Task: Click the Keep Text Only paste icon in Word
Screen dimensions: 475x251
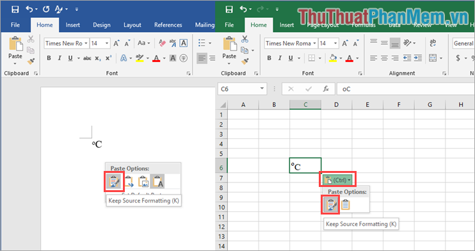Action: 157,181
